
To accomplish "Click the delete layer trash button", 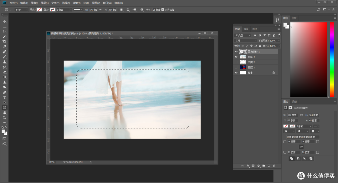I will pyautogui.click(x=274, y=166).
